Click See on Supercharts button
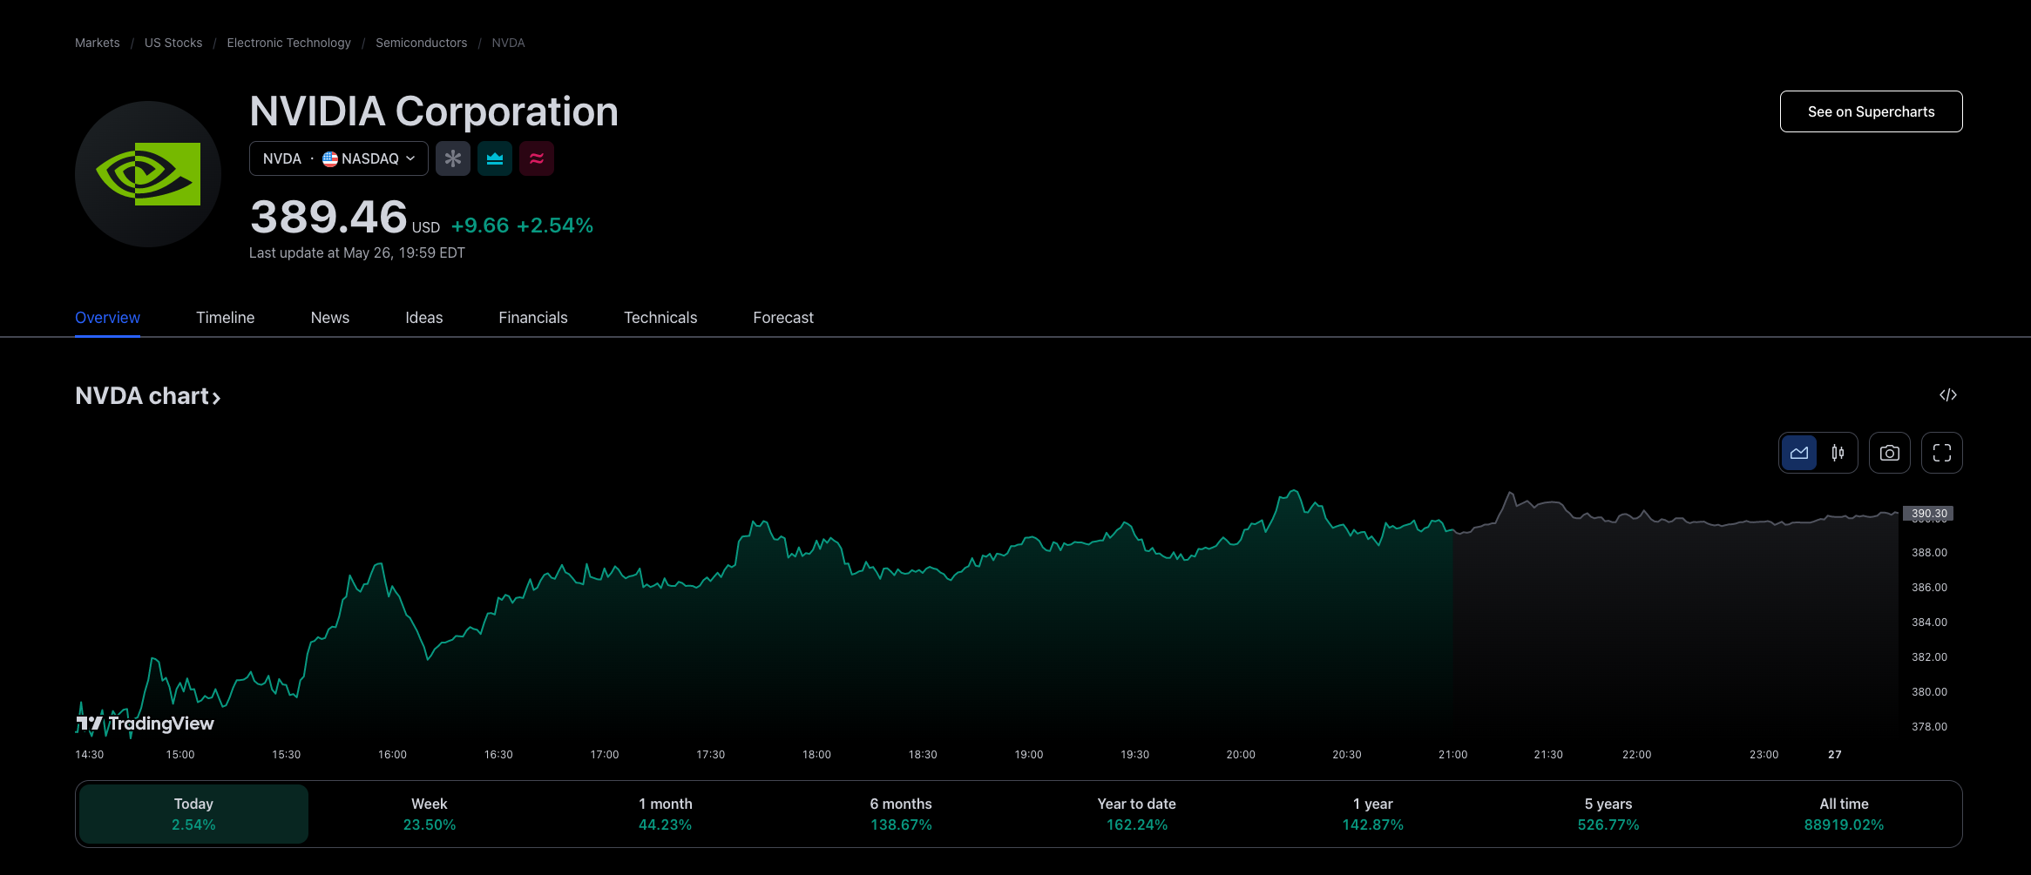 (x=1871, y=111)
